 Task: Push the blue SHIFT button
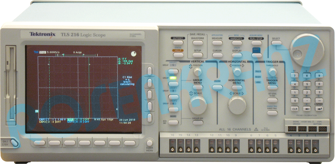click(x=256, y=55)
